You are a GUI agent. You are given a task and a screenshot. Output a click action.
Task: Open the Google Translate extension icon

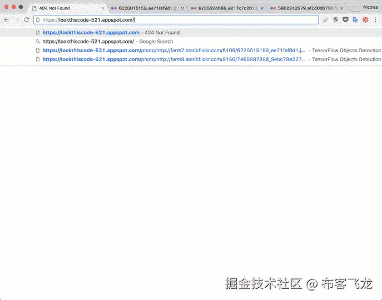pos(355,19)
